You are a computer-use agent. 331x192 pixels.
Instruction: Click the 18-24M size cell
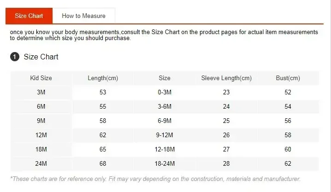coord(165,164)
